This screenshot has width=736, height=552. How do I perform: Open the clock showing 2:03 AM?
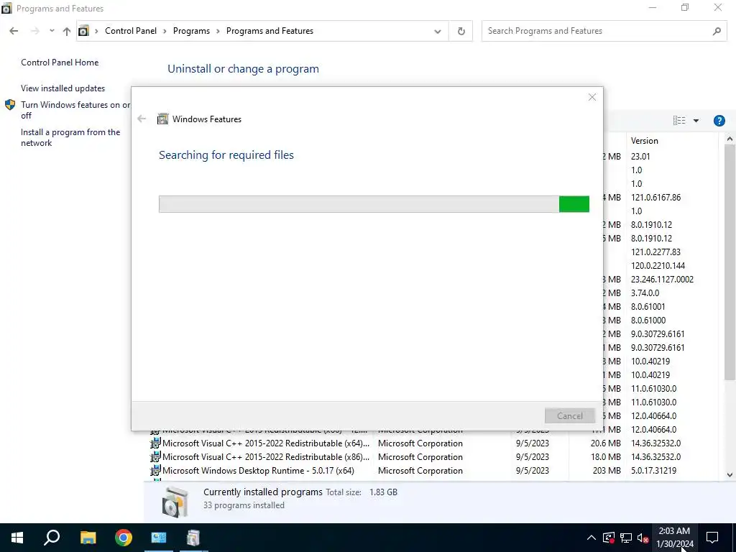tap(674, 538)
